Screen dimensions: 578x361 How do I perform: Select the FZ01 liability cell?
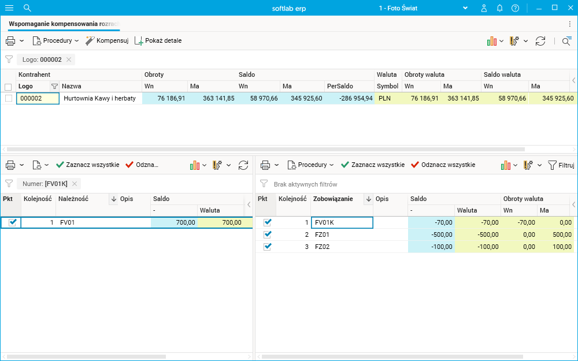[342, 235]
